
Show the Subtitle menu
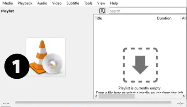72,3
